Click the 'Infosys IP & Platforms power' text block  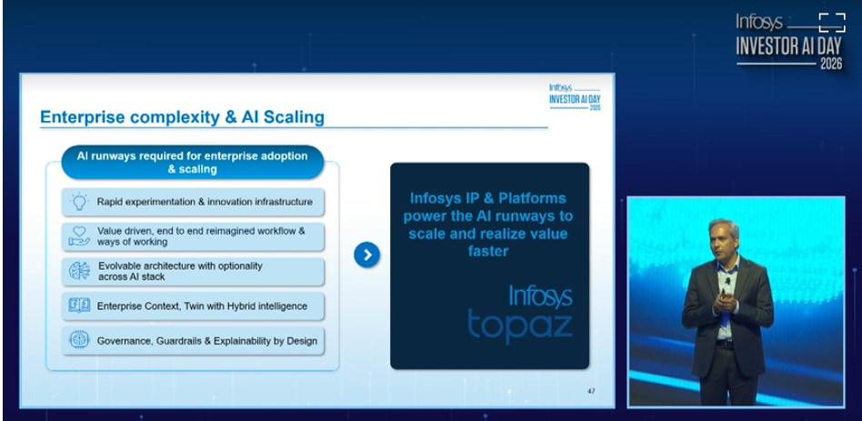click(490, 224)
